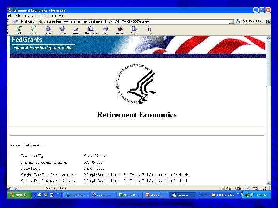Click the vertical scrollbar thumb
Image resolution: width=278 pixels, height=208 pixels.
point(268,63)
